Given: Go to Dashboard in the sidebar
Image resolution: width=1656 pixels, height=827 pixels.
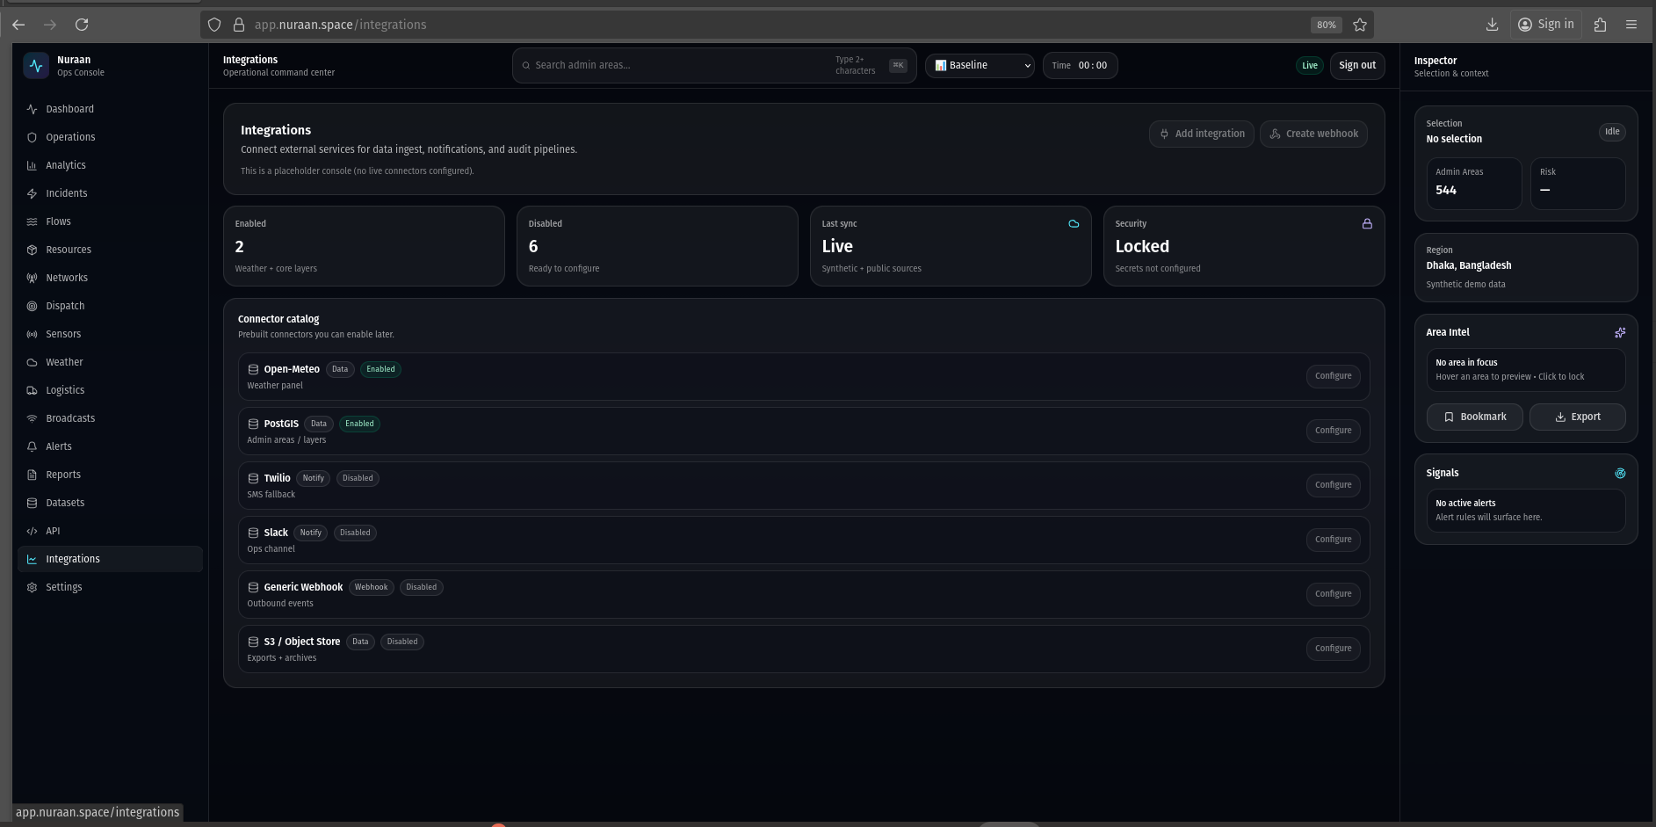Looking at the screenshot, I should coord(69,109).
